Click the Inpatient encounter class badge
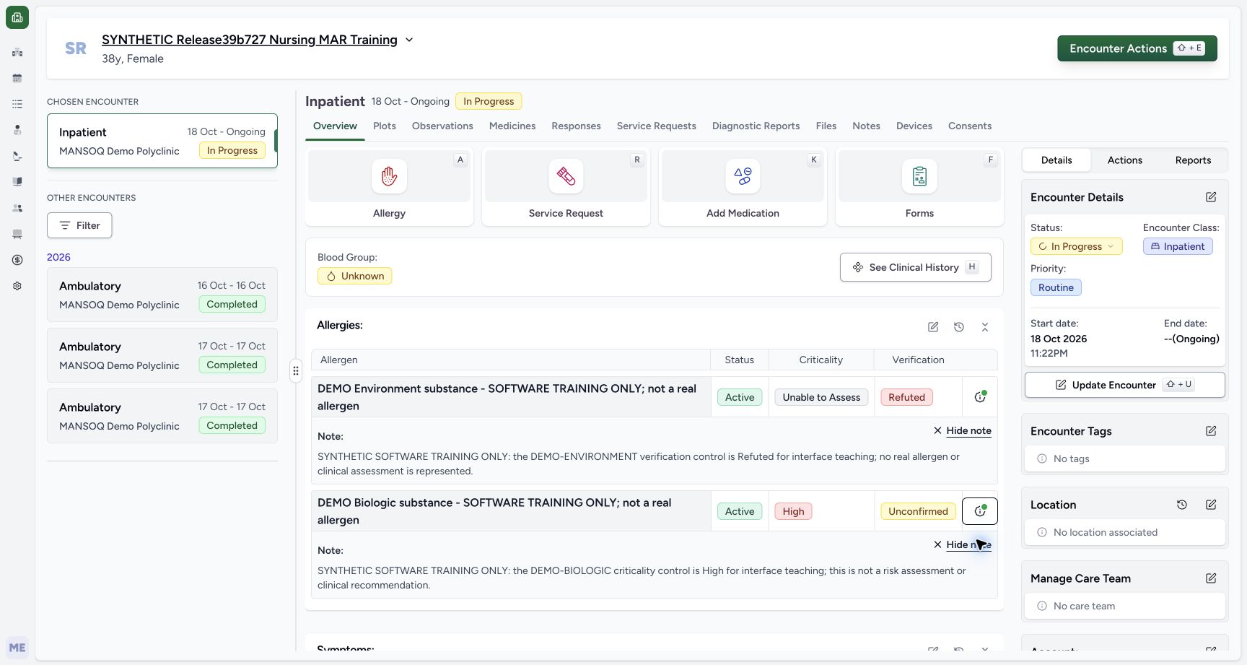Screen dimensions: 1247x665 click(1178, 246)
